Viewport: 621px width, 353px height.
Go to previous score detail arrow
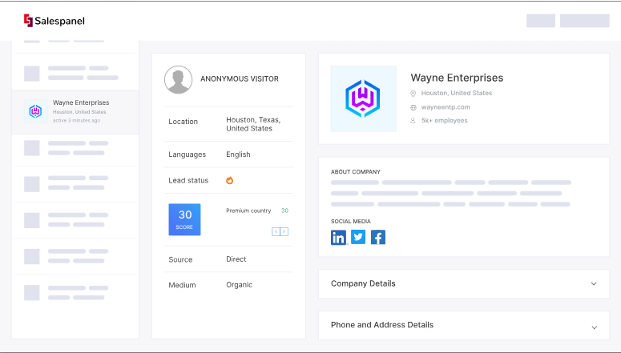tap(276, 231)
